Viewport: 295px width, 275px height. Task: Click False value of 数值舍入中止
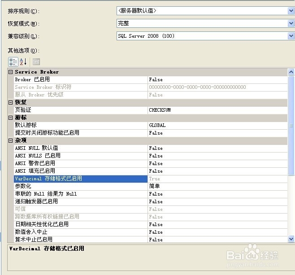tap(156, 232)
